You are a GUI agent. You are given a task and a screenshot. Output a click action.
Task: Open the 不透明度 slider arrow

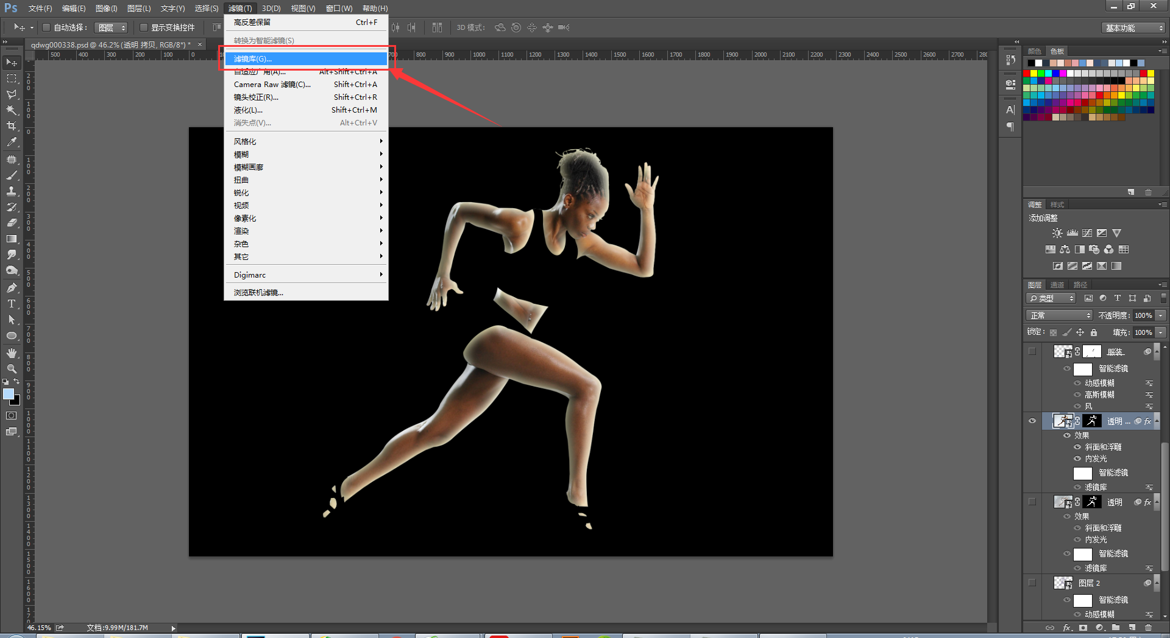1161,315
